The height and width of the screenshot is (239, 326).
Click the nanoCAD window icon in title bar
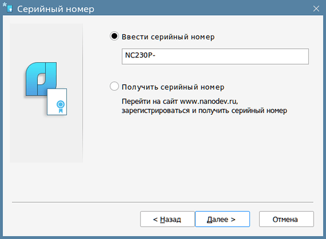[x=10, y=9]
